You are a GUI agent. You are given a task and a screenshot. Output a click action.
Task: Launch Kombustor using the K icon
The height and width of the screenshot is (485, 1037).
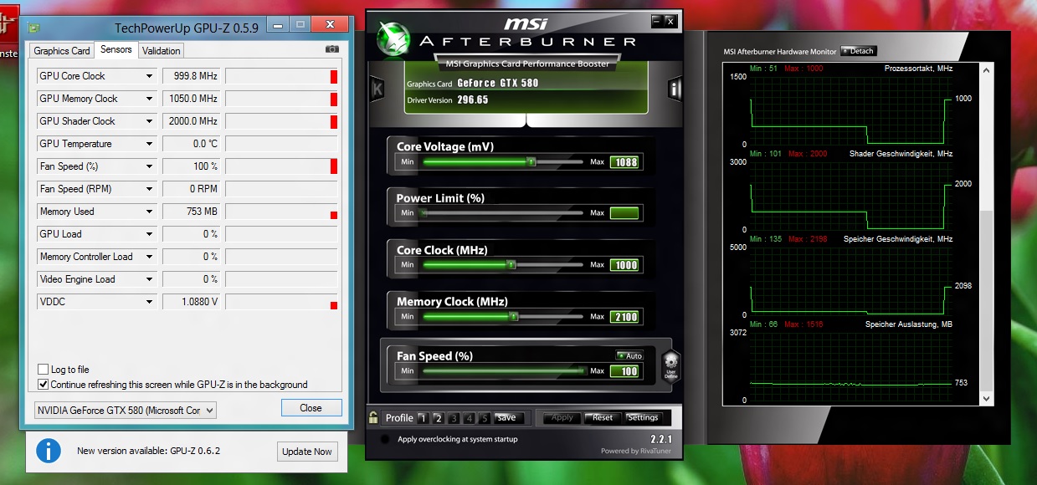tap(377, 89)
